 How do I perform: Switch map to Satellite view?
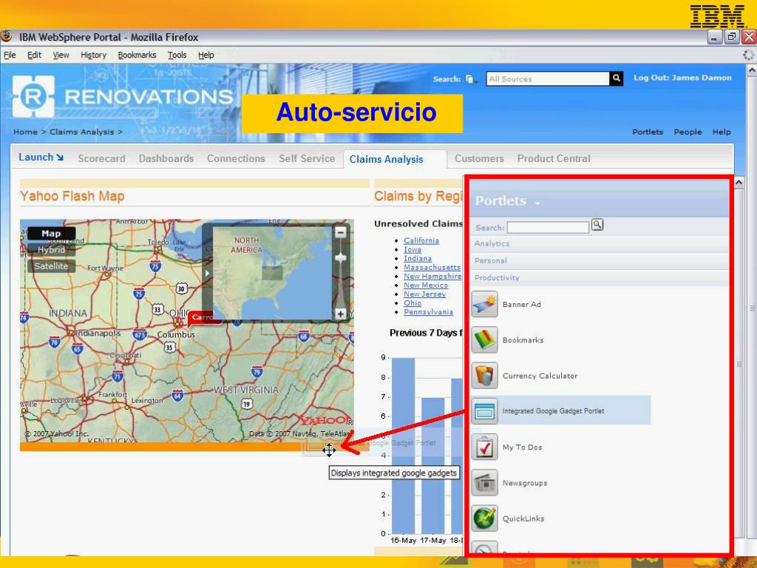[51, 266]
